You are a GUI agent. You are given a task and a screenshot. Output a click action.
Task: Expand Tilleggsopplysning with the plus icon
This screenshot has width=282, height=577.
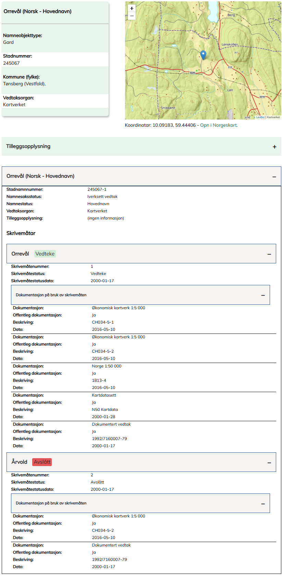274,147
